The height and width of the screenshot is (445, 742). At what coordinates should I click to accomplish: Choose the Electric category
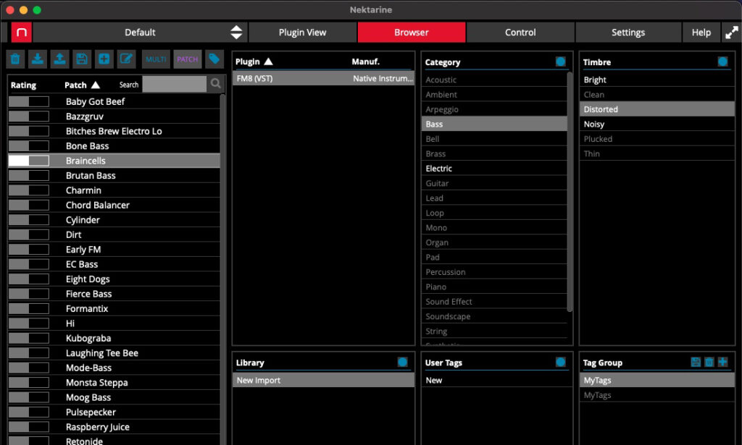click(494, 168)
